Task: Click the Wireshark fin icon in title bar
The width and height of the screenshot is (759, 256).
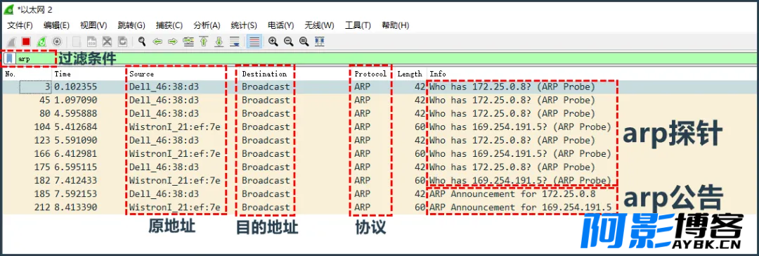Action: 8,9
